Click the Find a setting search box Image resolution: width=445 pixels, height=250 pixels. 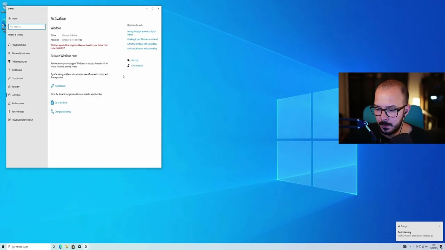tap(27, 26)
